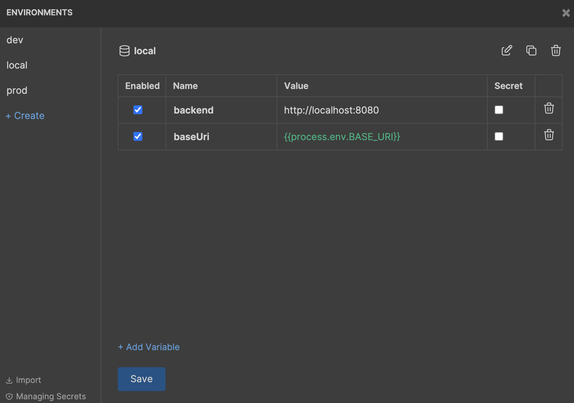Viewport: 574px width, 403px height.
Task: Select the dev environment
Action: pyautogui.click(x=15, y=40)
